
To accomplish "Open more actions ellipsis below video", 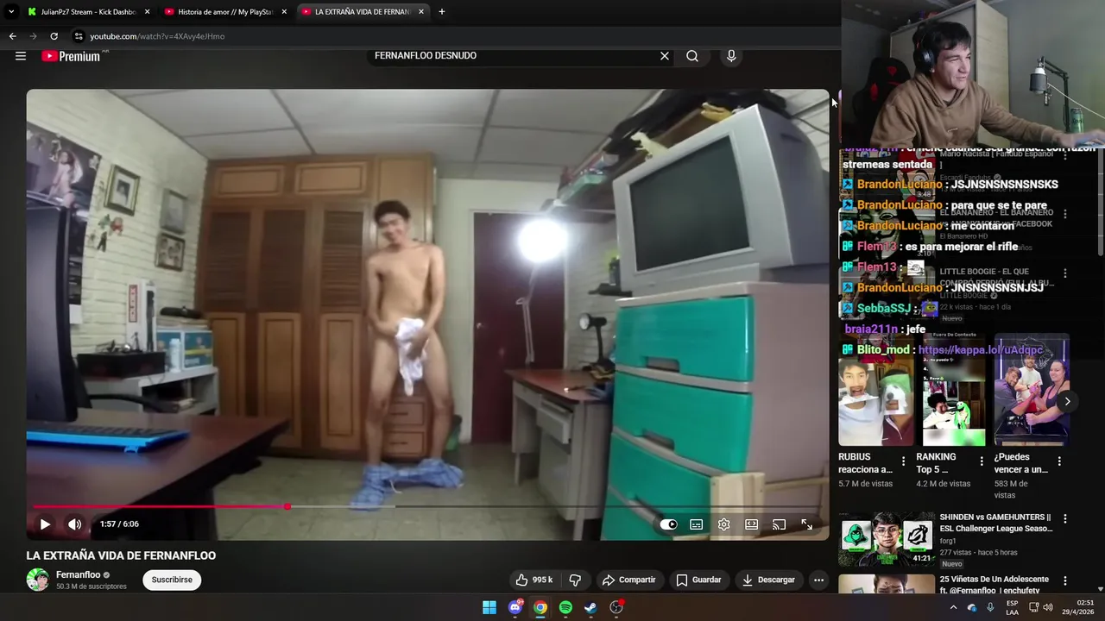I will (x=818, y=580).
